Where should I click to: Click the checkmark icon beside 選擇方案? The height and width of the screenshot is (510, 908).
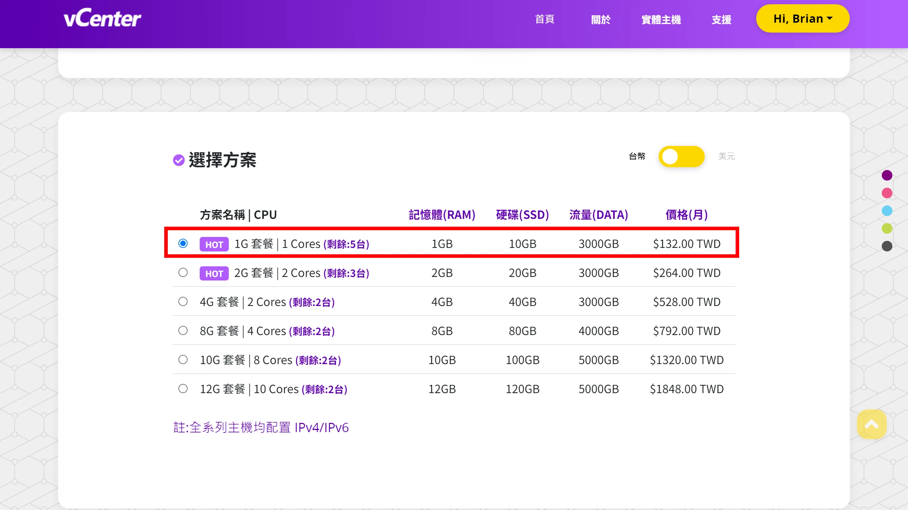coord(179,160)
